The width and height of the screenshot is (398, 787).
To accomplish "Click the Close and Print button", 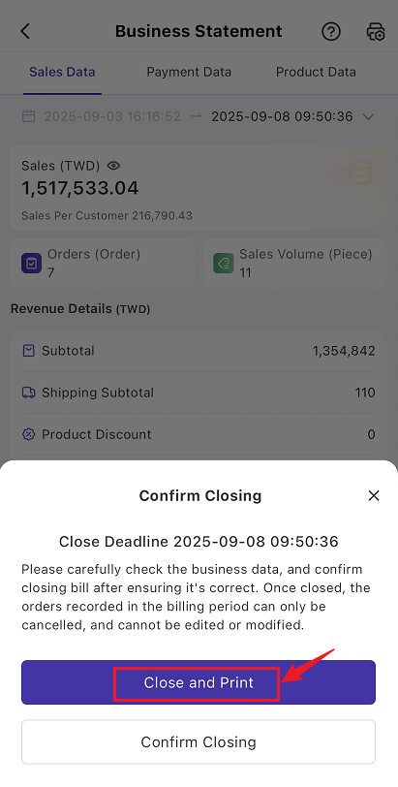I will [199, 682].
